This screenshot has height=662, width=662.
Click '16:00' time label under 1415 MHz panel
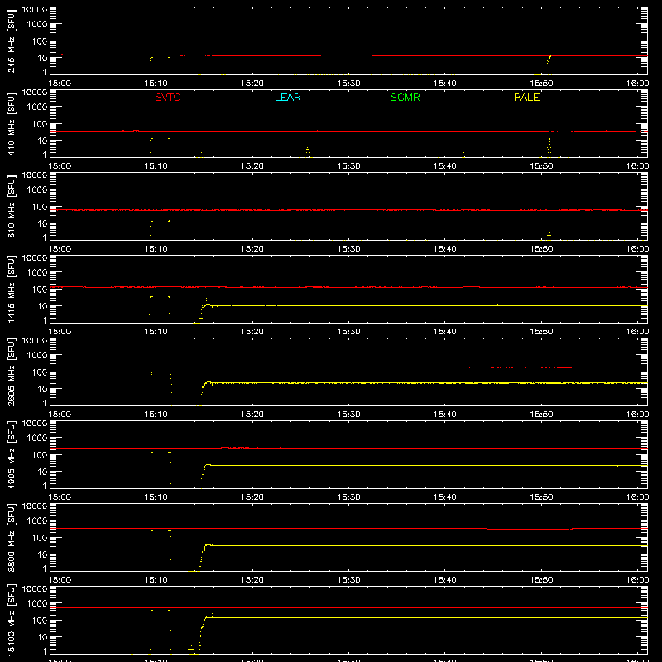point(637,332)
